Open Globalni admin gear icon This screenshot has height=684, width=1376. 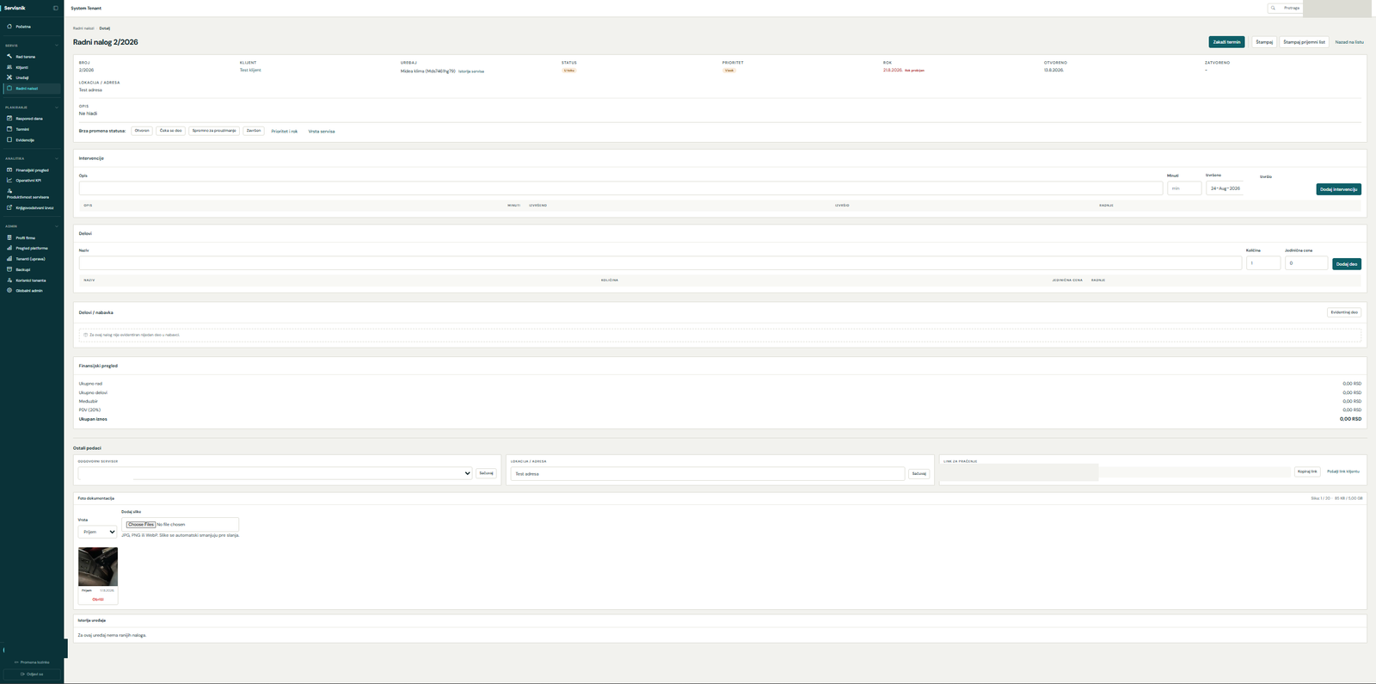9,291
